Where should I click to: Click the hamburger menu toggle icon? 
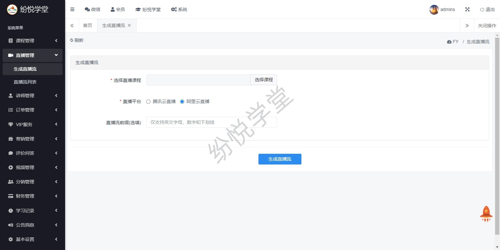coord(72,9)
